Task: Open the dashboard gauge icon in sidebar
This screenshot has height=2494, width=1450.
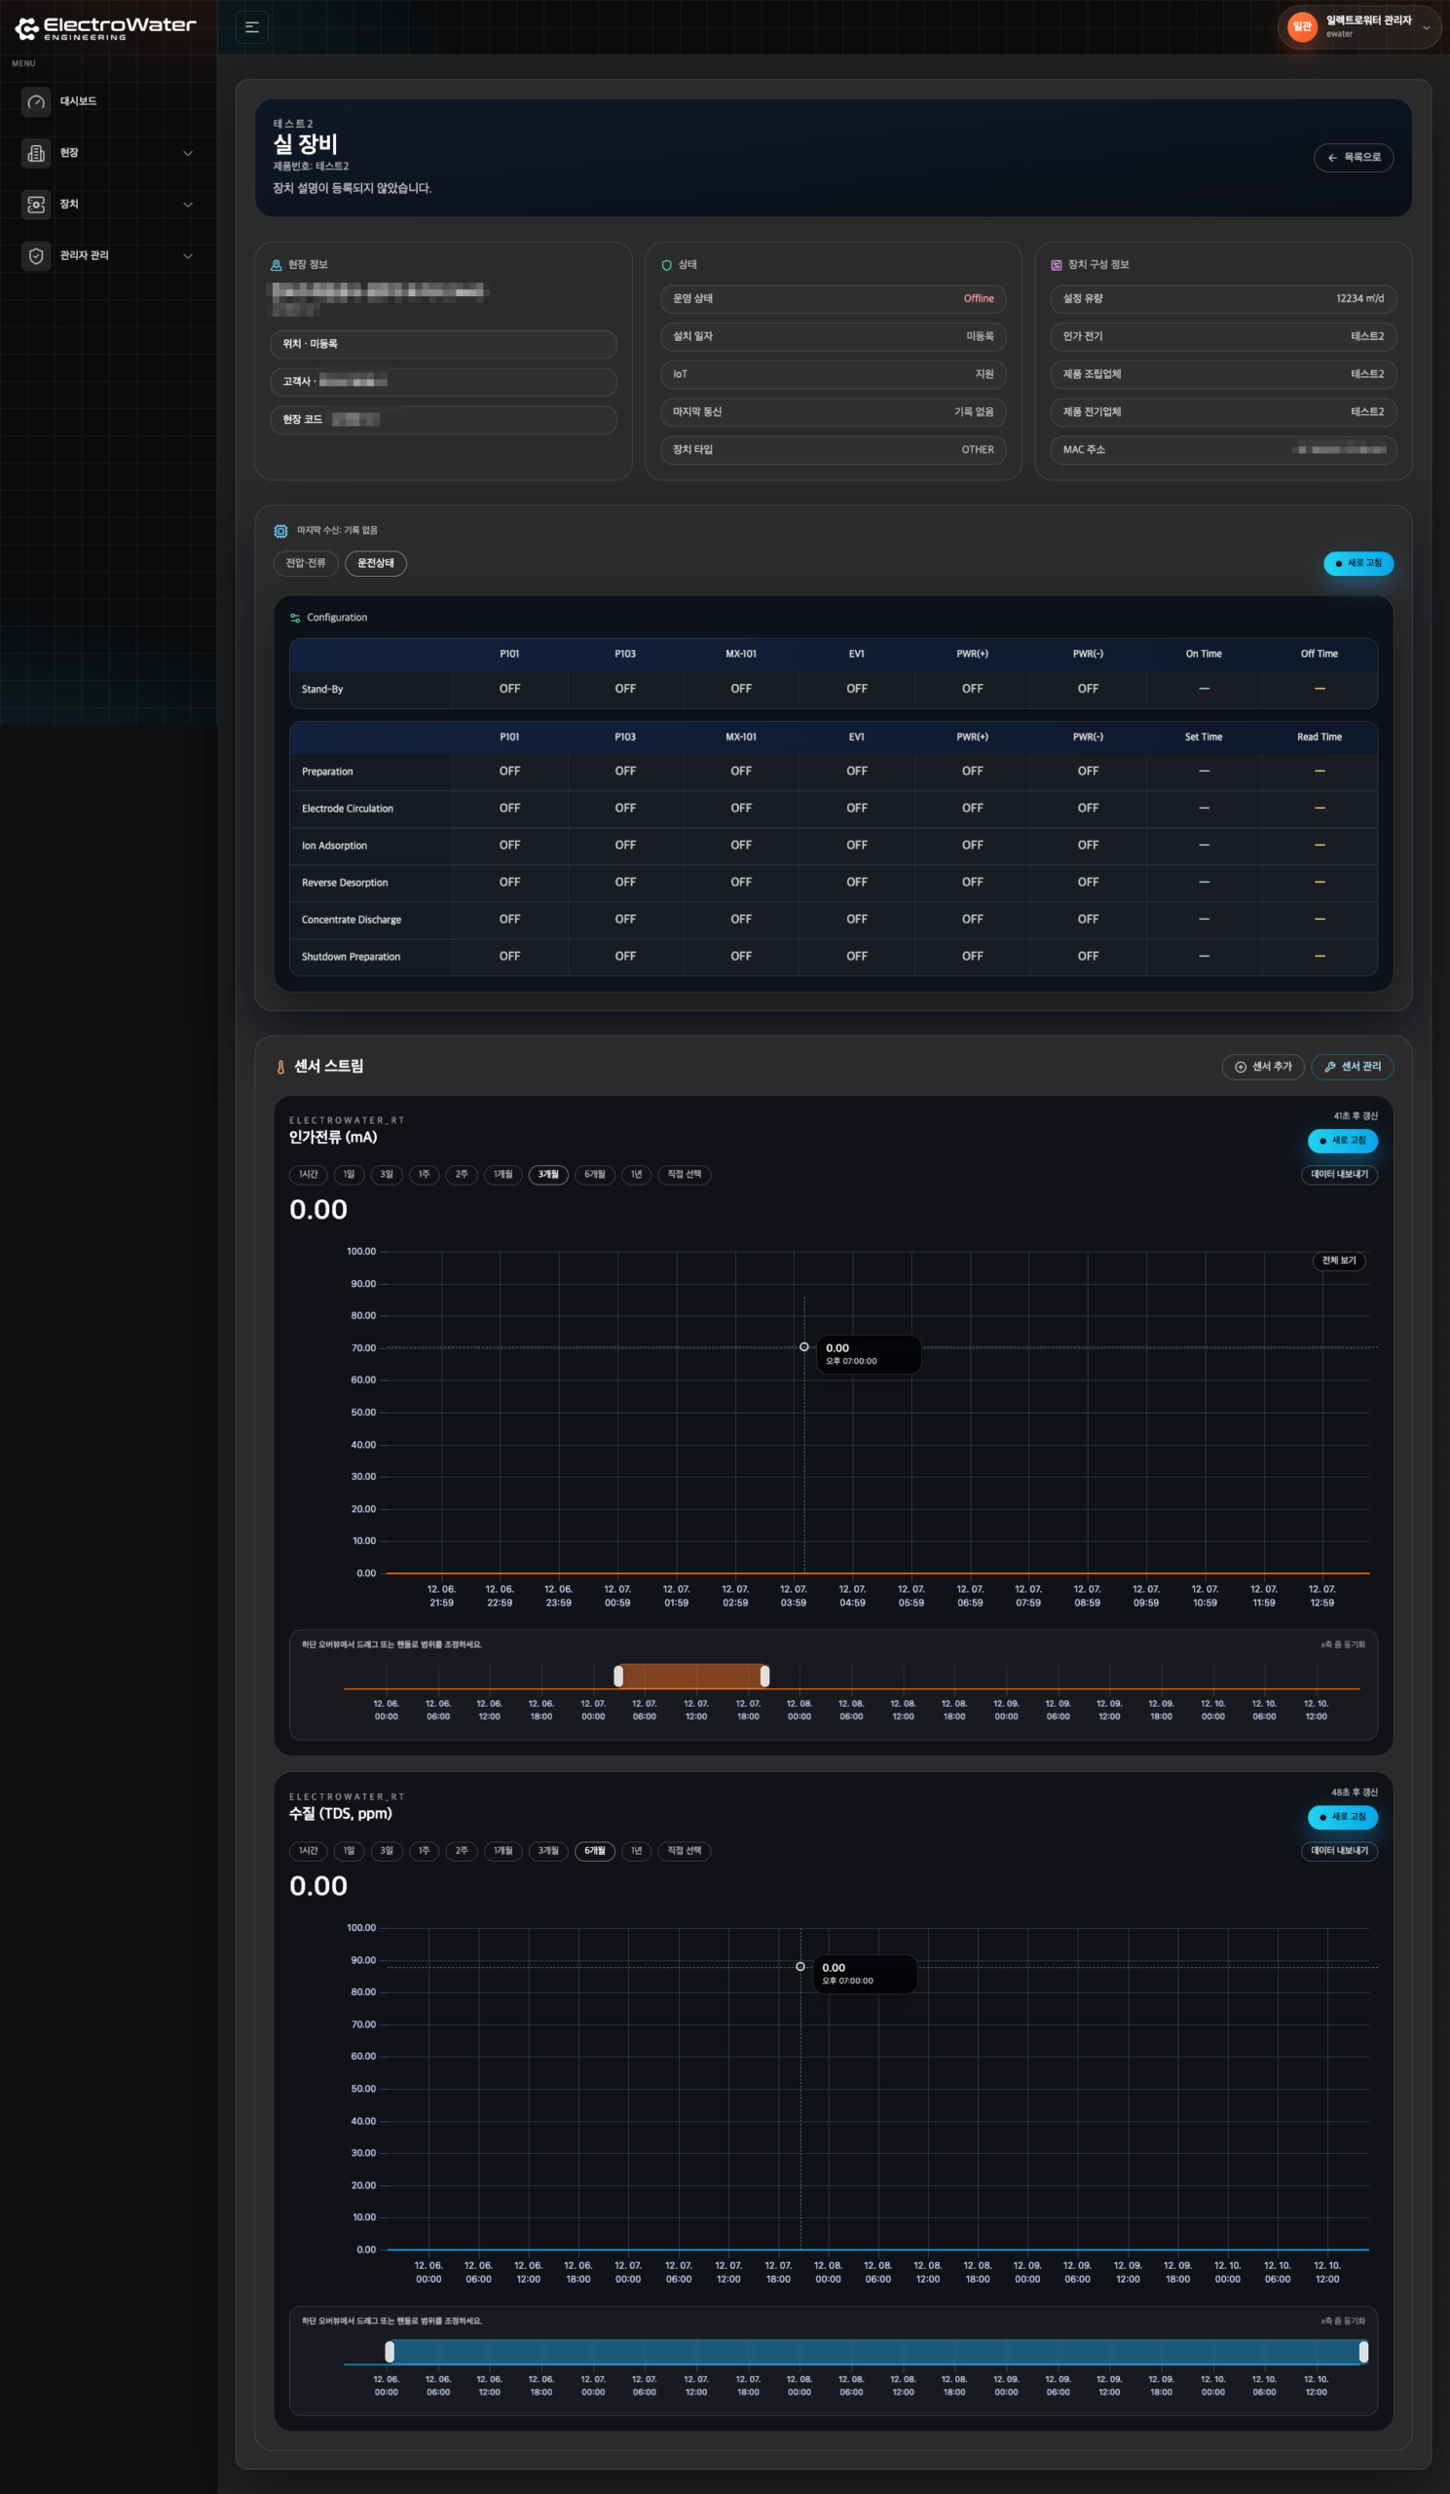Action: click(x=37, y=102)
